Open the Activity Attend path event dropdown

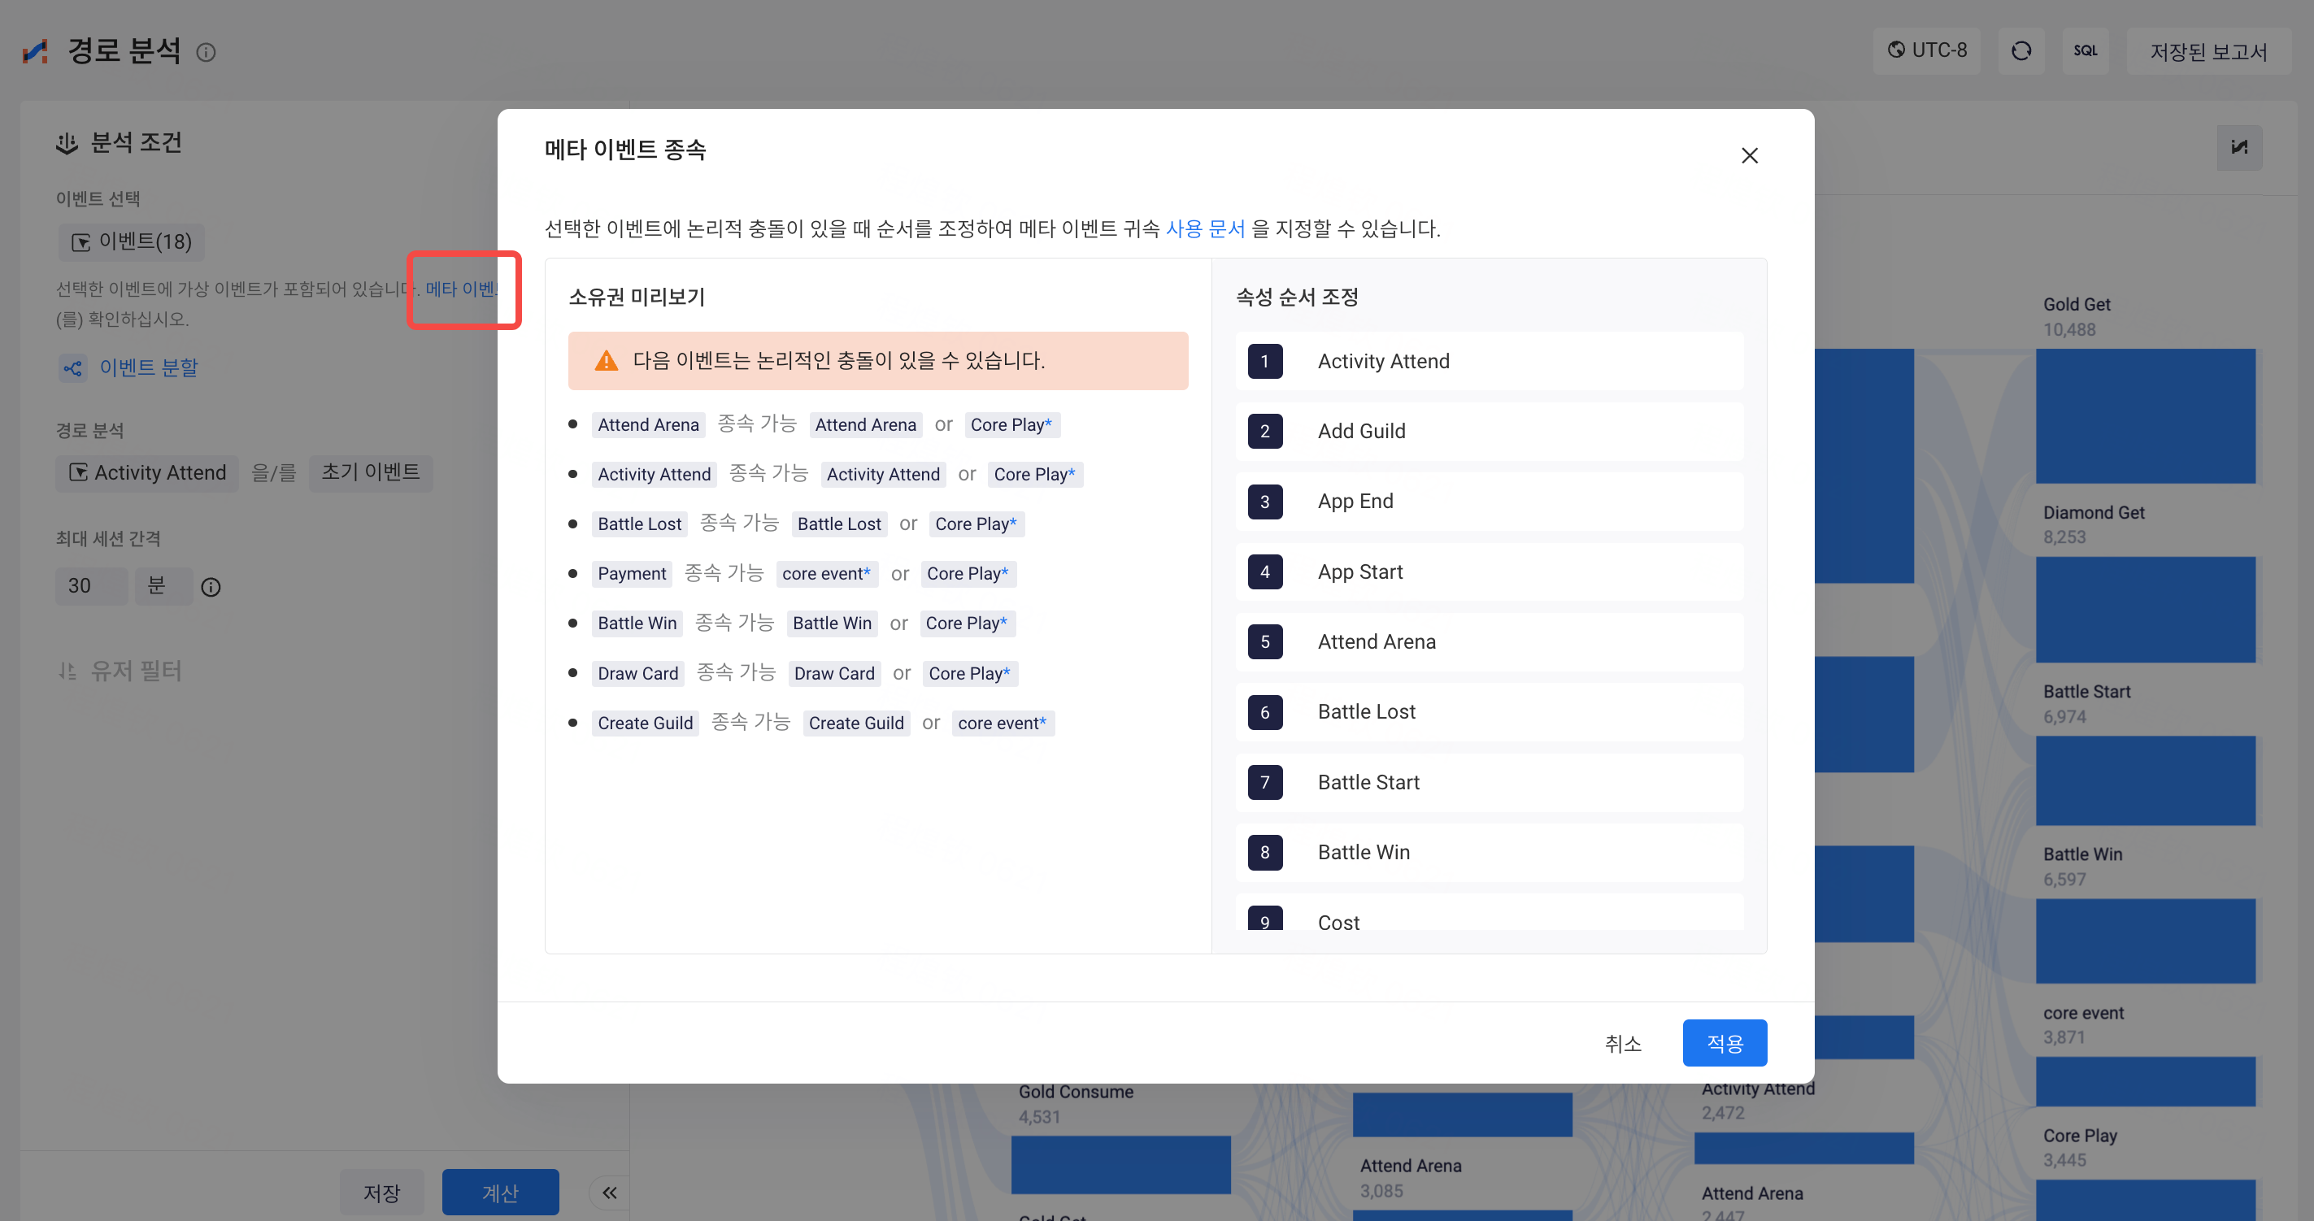tap(147, 473)
